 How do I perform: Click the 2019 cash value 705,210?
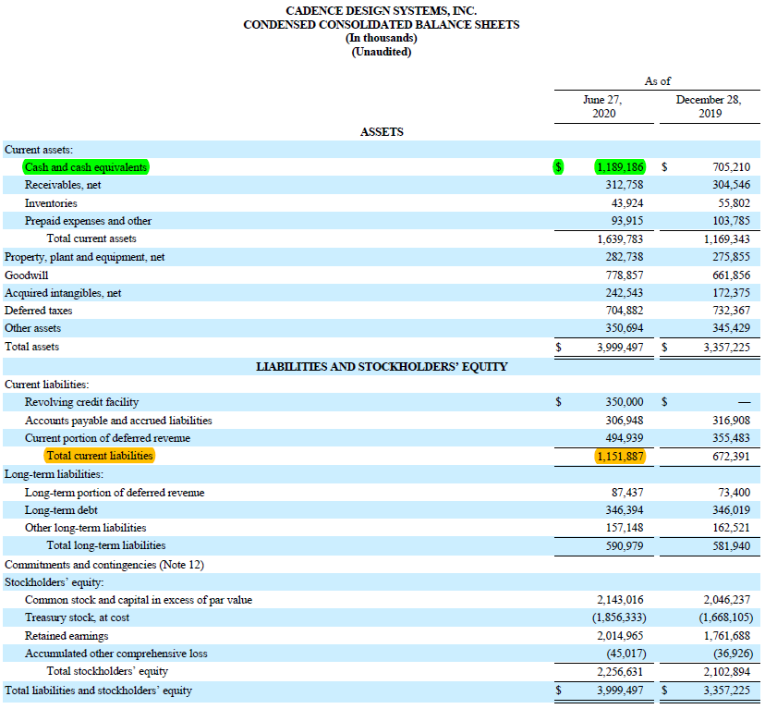pos(732,167)
